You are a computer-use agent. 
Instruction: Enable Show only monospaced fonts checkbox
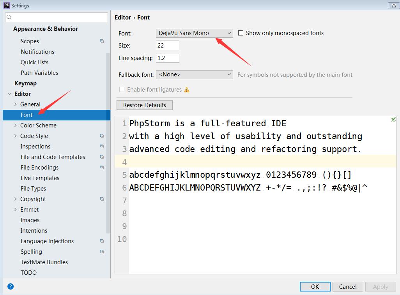click(241, 33)
